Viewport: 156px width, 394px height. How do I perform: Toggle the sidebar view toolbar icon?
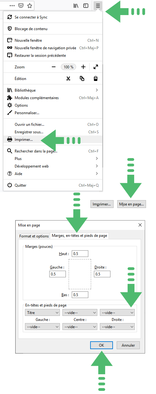tap(86, 6)
